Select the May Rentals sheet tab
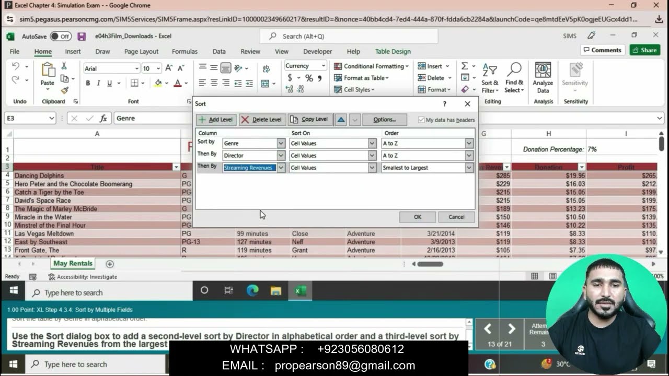This screenshot has width=669, height=376. 73,264
